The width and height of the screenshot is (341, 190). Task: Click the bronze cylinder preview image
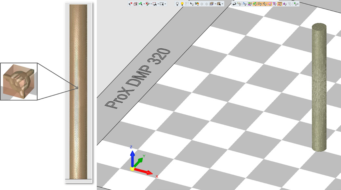pyautogui.click(x=78, y=92)
